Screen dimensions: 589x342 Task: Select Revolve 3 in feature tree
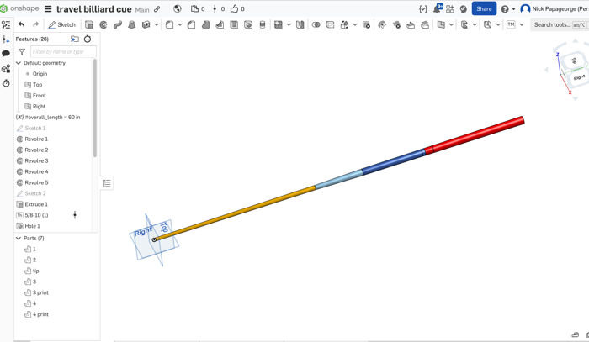click(x=36, y=160)
